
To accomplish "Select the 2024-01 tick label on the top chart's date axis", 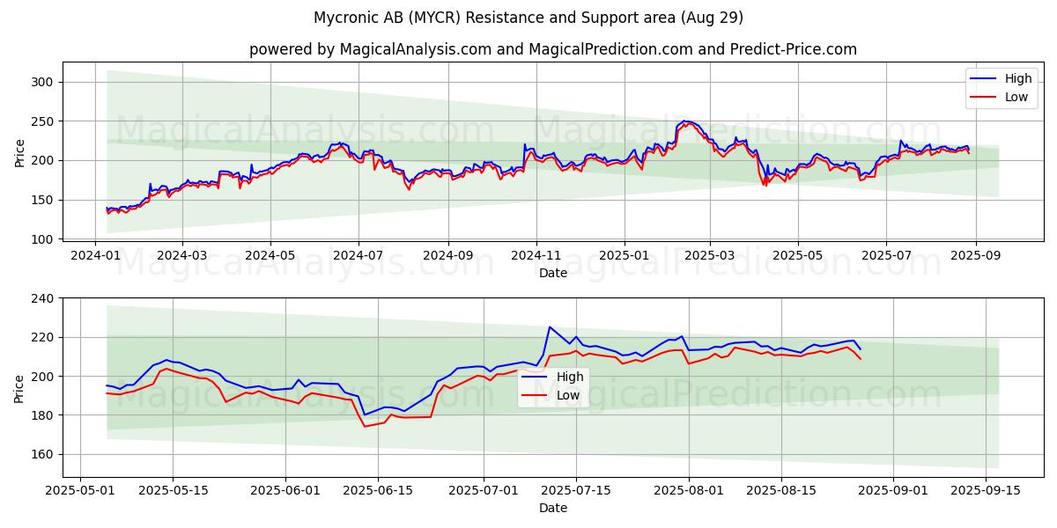I will 95,256.
